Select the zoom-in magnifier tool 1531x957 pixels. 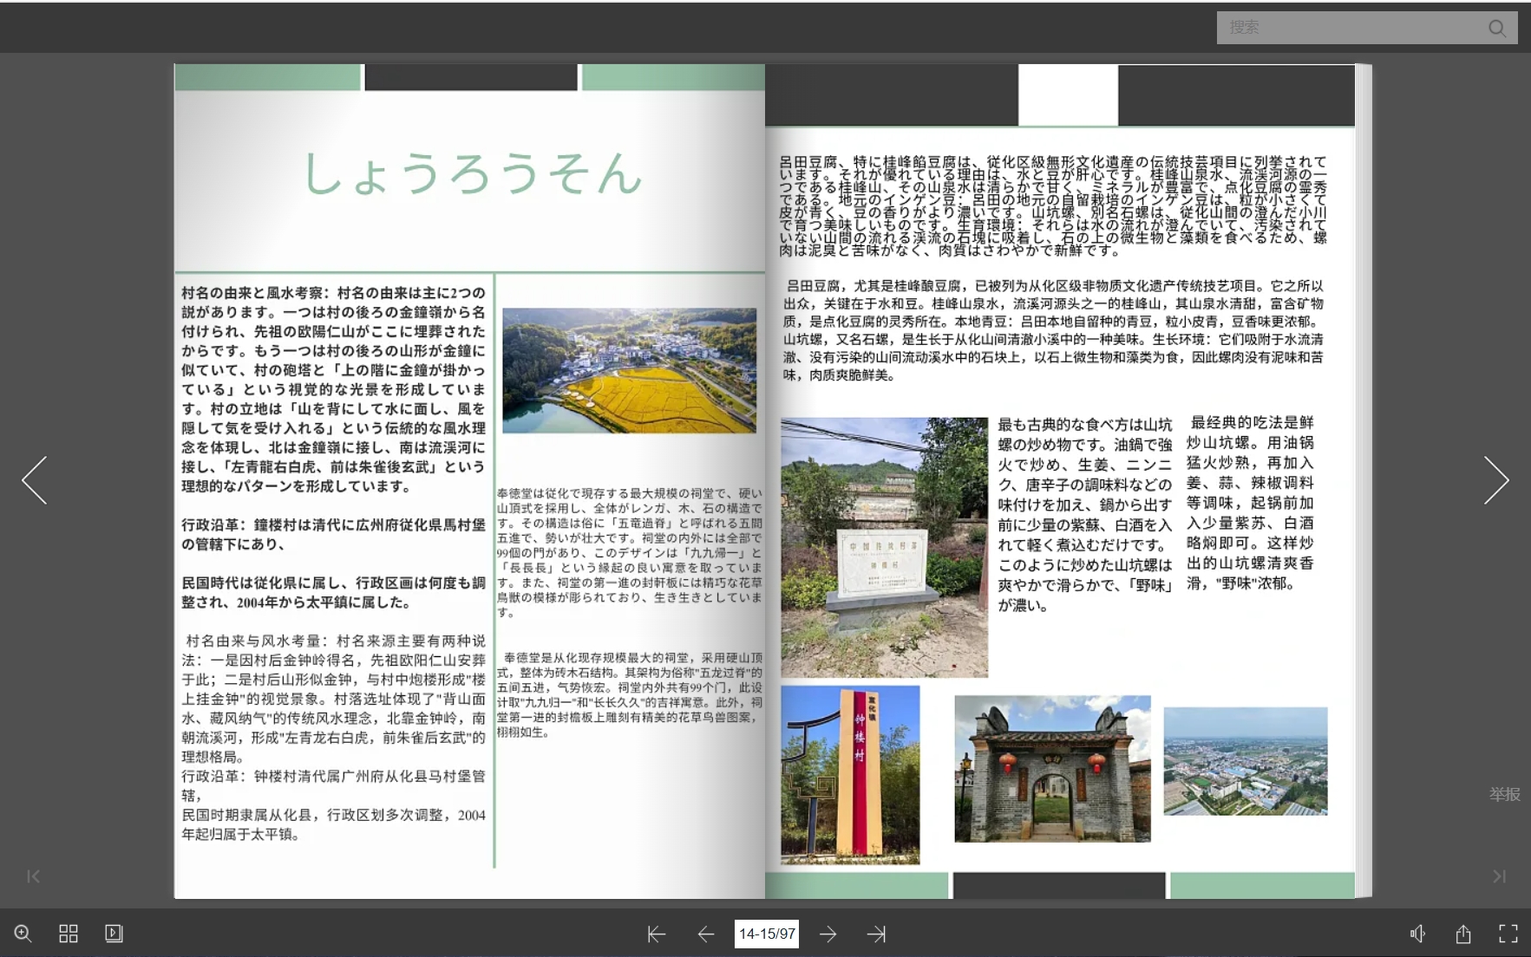coord(23,934)
